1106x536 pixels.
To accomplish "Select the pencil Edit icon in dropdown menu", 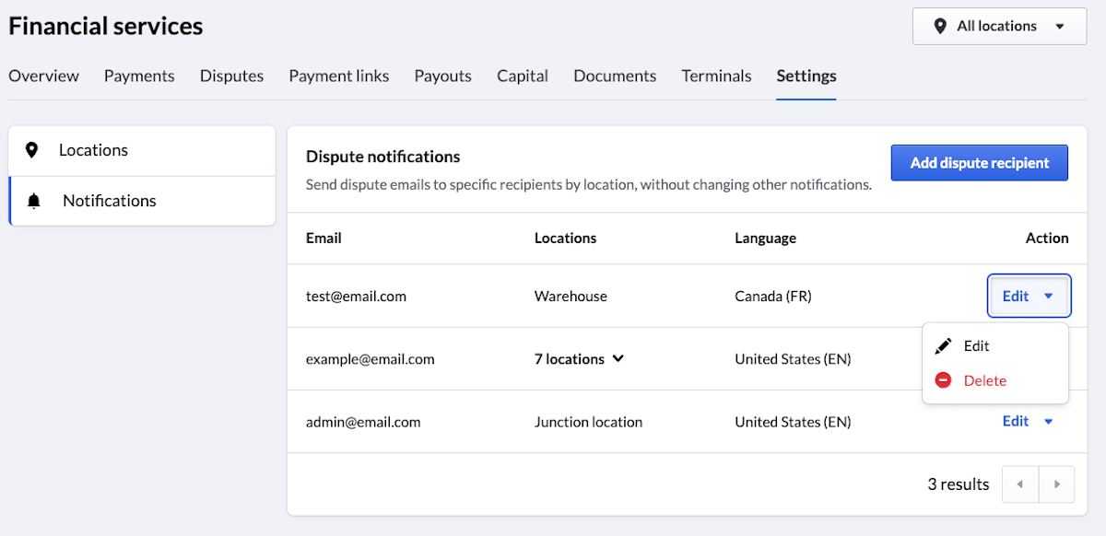I will tap(943, 345).
